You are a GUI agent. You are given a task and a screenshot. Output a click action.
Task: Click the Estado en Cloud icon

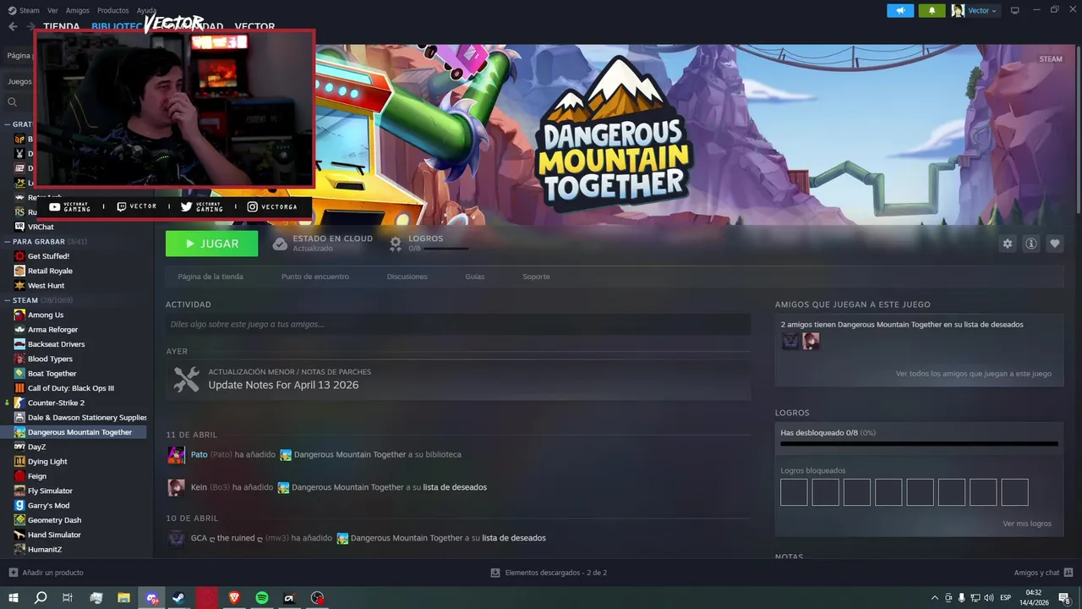click(280, 244)
